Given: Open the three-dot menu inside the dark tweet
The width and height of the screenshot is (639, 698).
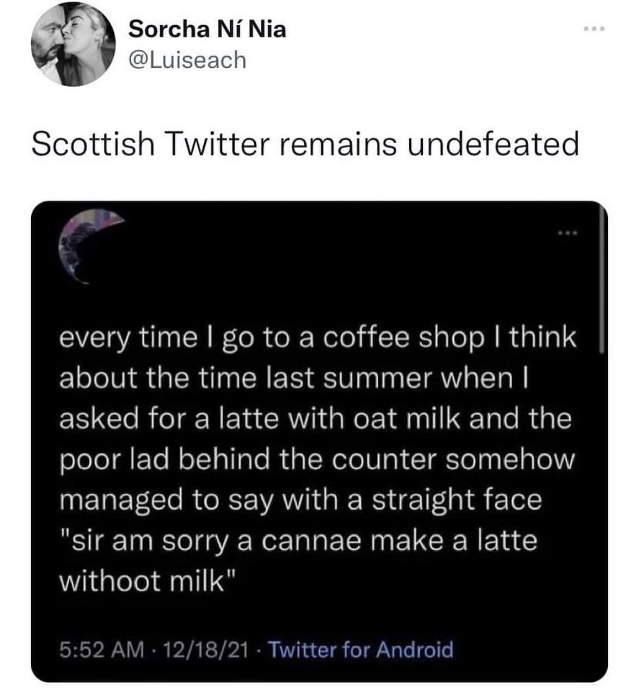Looking at the screenshot, I should point(569,234).
